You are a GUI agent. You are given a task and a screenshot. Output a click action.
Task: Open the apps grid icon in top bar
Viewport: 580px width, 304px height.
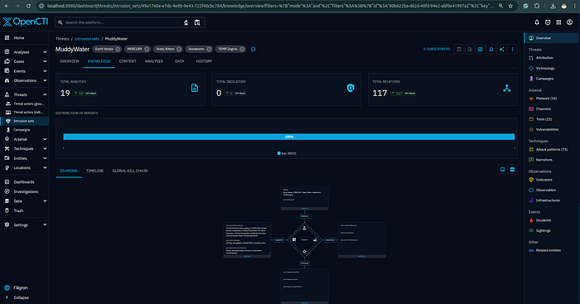[558, 22]
